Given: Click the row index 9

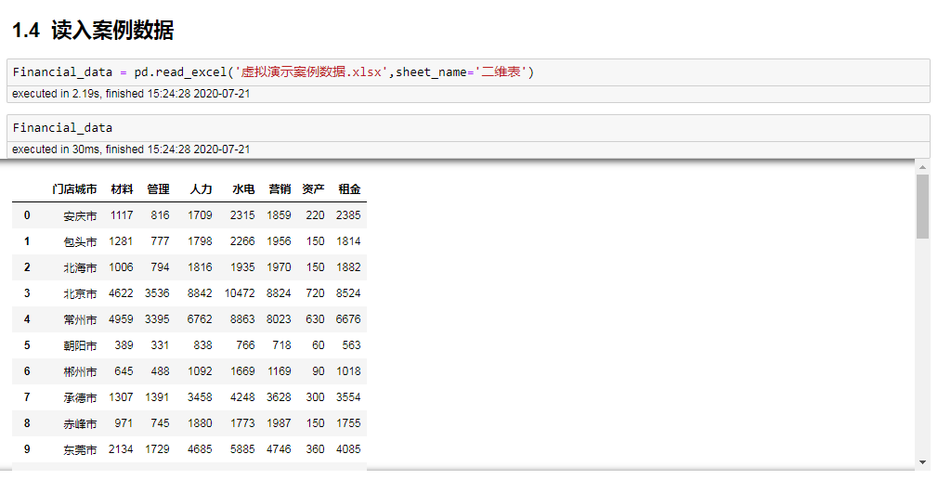Looking at the screenshot, I should (x=27, y=449).
